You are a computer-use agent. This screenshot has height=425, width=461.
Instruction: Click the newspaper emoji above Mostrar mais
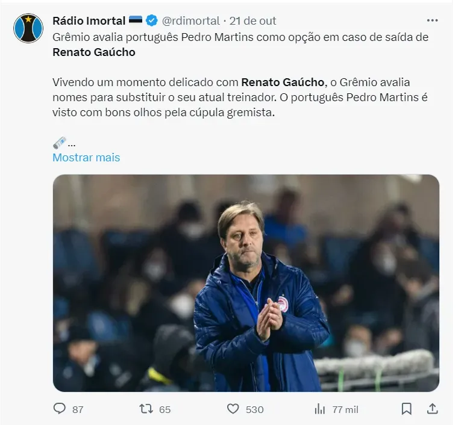tap(59, 143)
